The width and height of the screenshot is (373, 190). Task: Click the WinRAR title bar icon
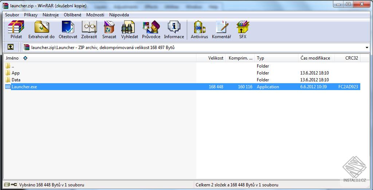pos(5,5)
